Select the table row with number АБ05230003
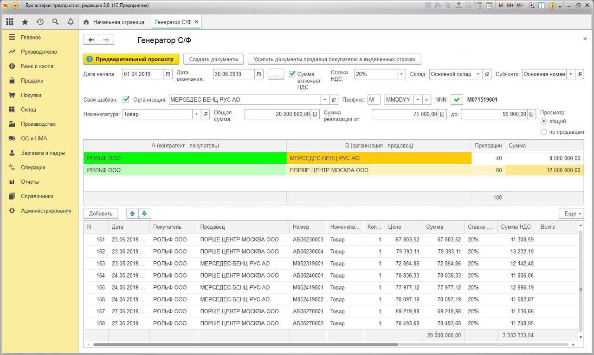Screen dimensions: 594x355 (x=332, y=239)
